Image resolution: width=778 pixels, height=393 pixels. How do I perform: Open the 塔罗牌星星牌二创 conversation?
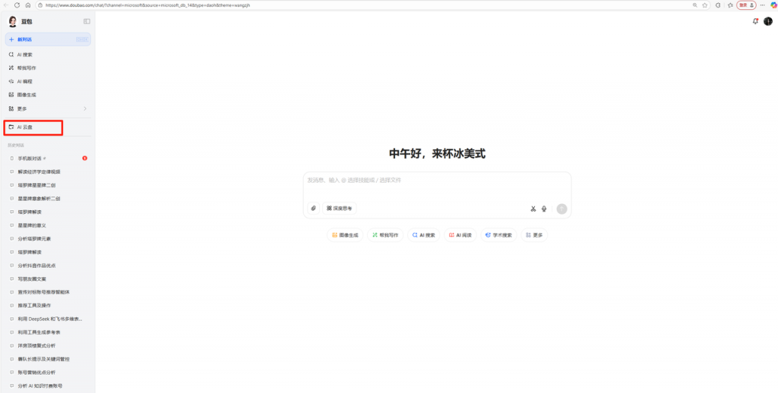click(48, 185)
